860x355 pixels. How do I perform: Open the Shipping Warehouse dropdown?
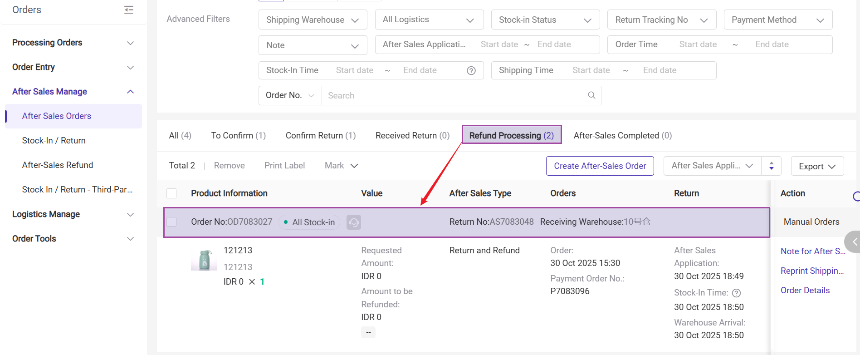(x=313, y=20)
